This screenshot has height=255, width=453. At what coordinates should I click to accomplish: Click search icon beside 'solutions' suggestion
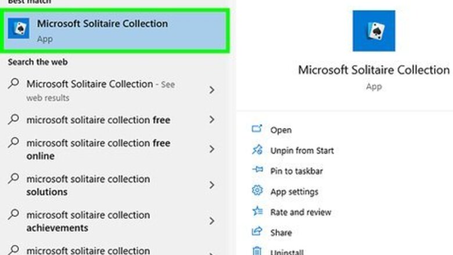(13, 178)
